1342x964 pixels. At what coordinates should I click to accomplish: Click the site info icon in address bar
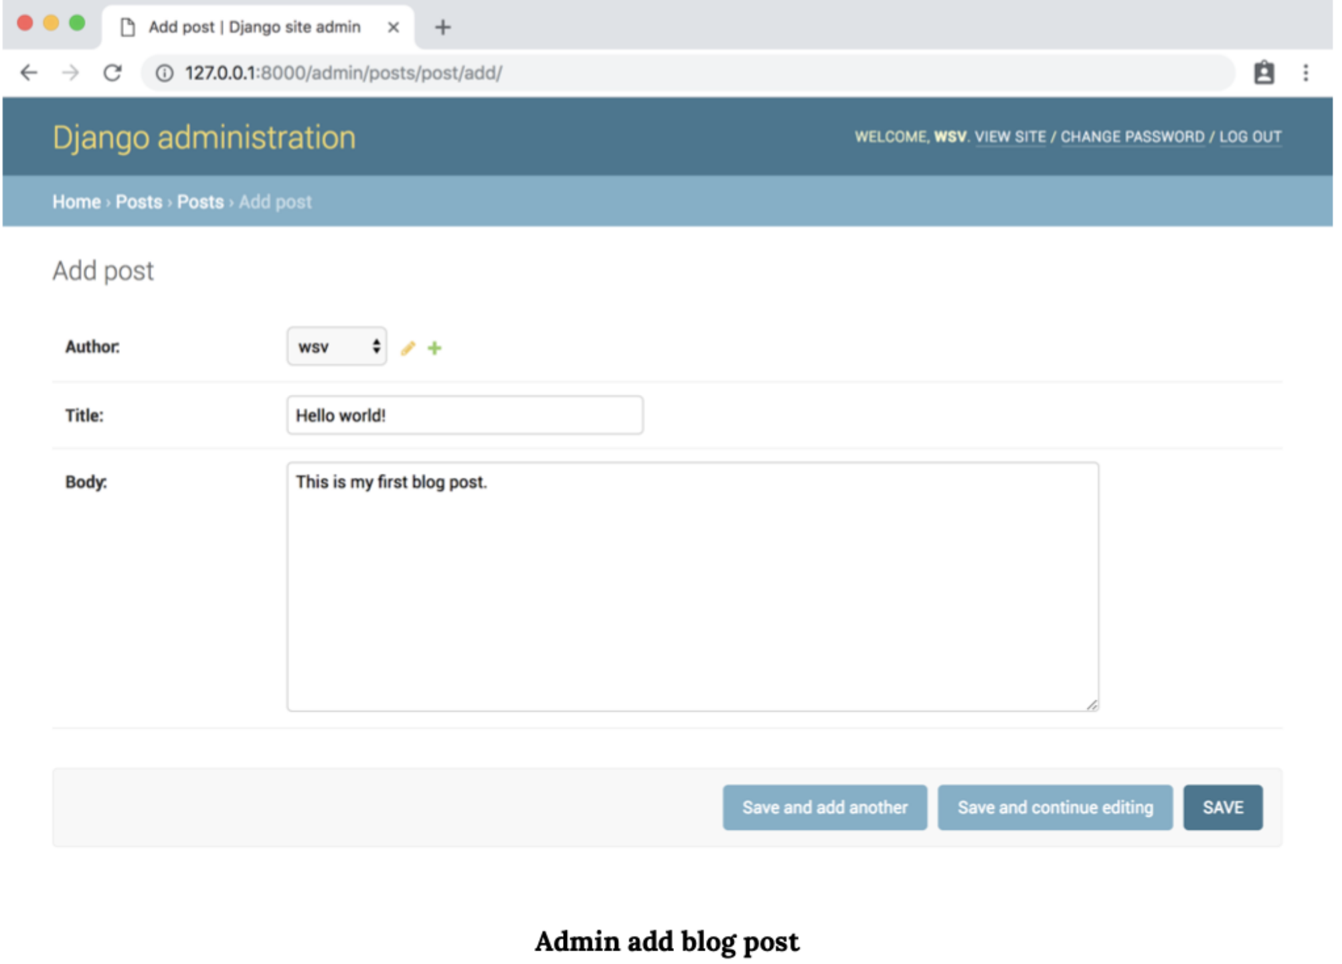[165, 73]
